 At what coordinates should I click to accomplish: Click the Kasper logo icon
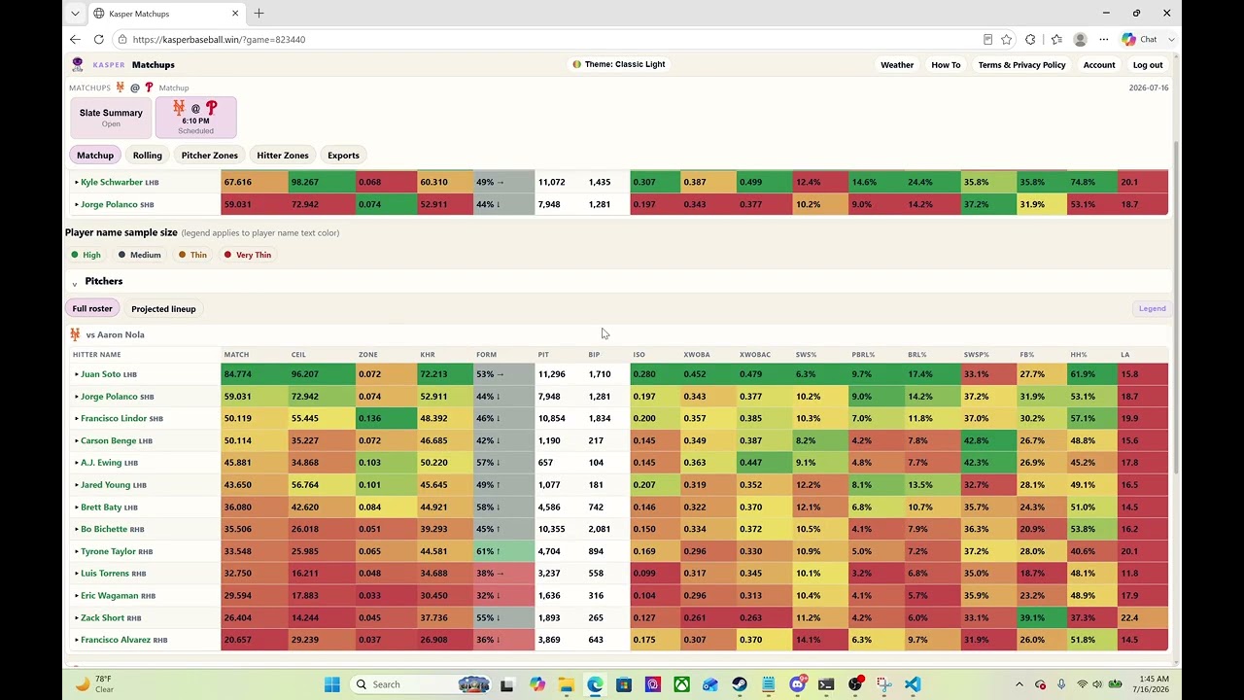(x=77, y=64)
